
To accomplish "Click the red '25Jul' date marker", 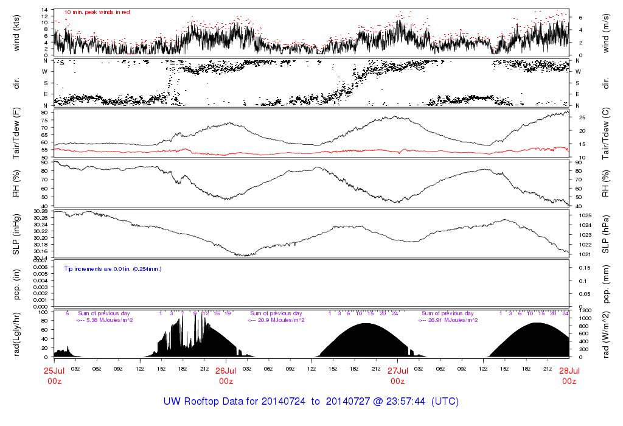I will (55, 370).
